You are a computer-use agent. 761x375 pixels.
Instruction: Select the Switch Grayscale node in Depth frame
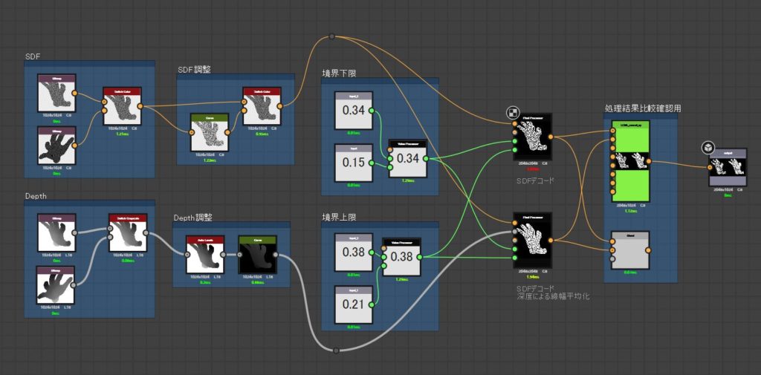pos(126,233)
